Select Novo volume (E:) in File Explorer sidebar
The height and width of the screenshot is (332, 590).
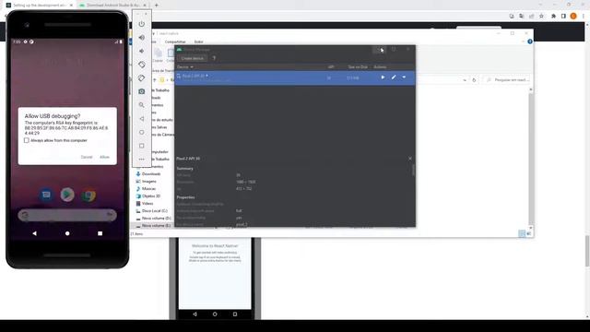tap(157, 225)
